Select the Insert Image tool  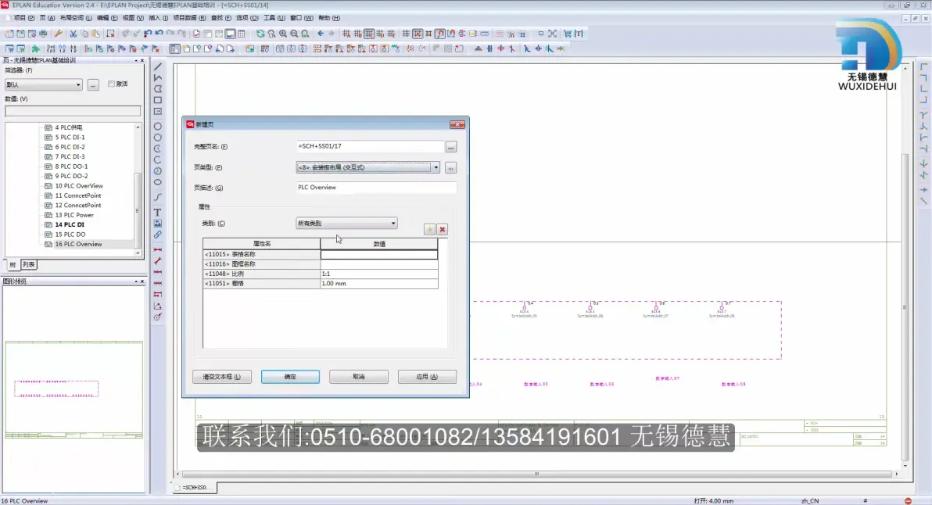(158, 224)
